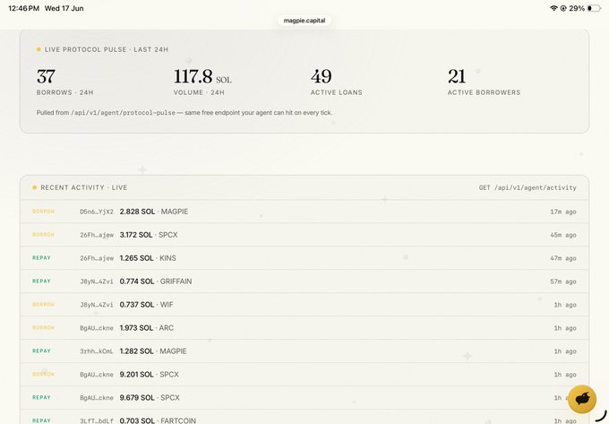609x424 pixels.
Task: Select the 117.8 SOL volume figure
Action: 202,76
